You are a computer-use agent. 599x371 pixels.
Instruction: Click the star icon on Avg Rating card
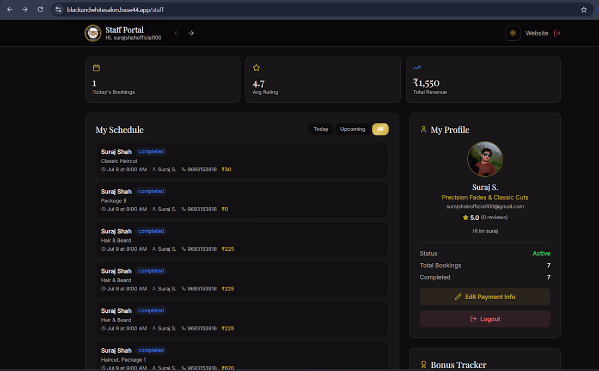256,68
